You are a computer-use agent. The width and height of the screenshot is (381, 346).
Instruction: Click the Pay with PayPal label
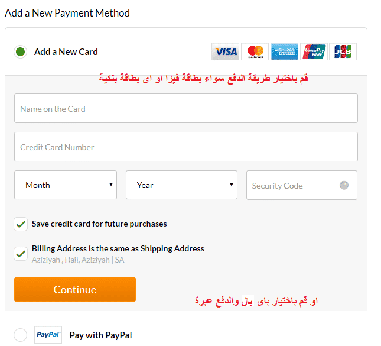coord(100,335)
